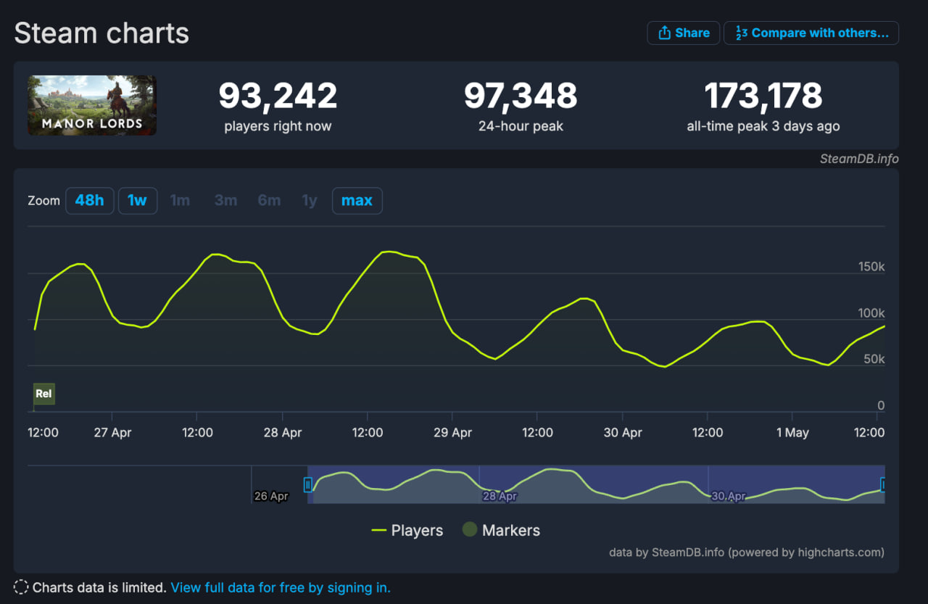
Task: Toggle the Players series in legend
Action: pos(407,530)
